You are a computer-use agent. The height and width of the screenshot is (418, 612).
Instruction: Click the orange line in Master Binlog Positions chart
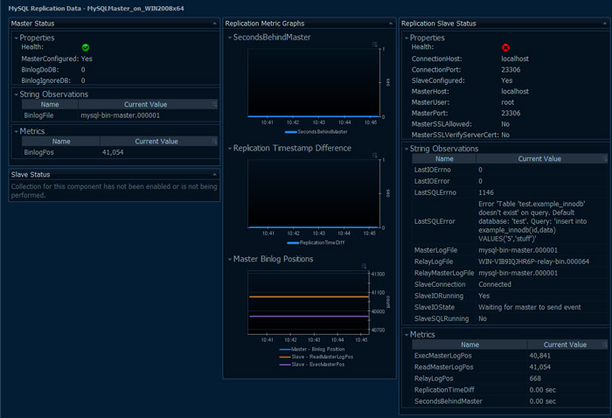pyautogui.click(x=309, y=296)
